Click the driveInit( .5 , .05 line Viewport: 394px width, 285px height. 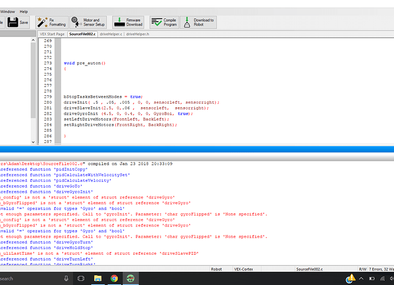point(142,103)
